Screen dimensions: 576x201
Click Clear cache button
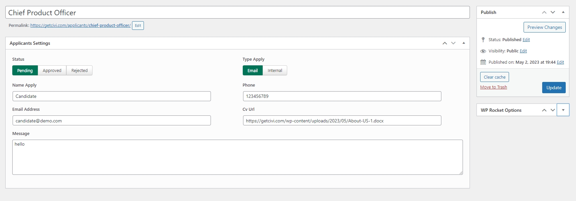pos(494,77)
